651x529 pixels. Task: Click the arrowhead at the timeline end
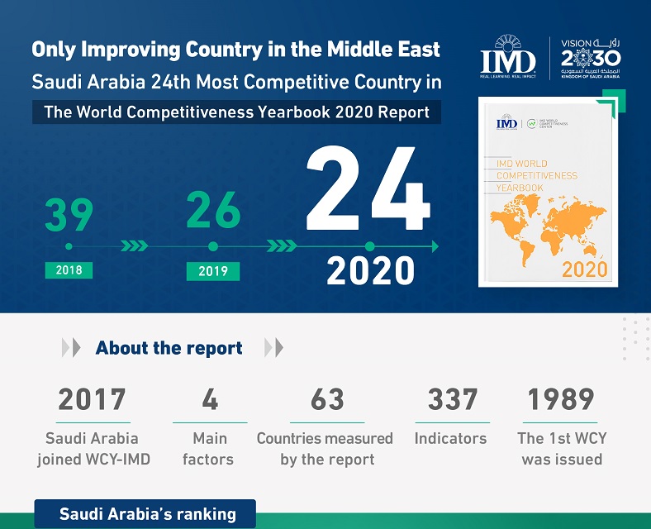tap(435, 246)
